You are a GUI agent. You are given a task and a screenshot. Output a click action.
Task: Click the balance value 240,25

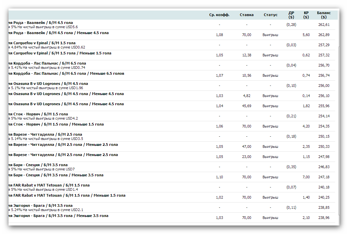tap(324, 198)
